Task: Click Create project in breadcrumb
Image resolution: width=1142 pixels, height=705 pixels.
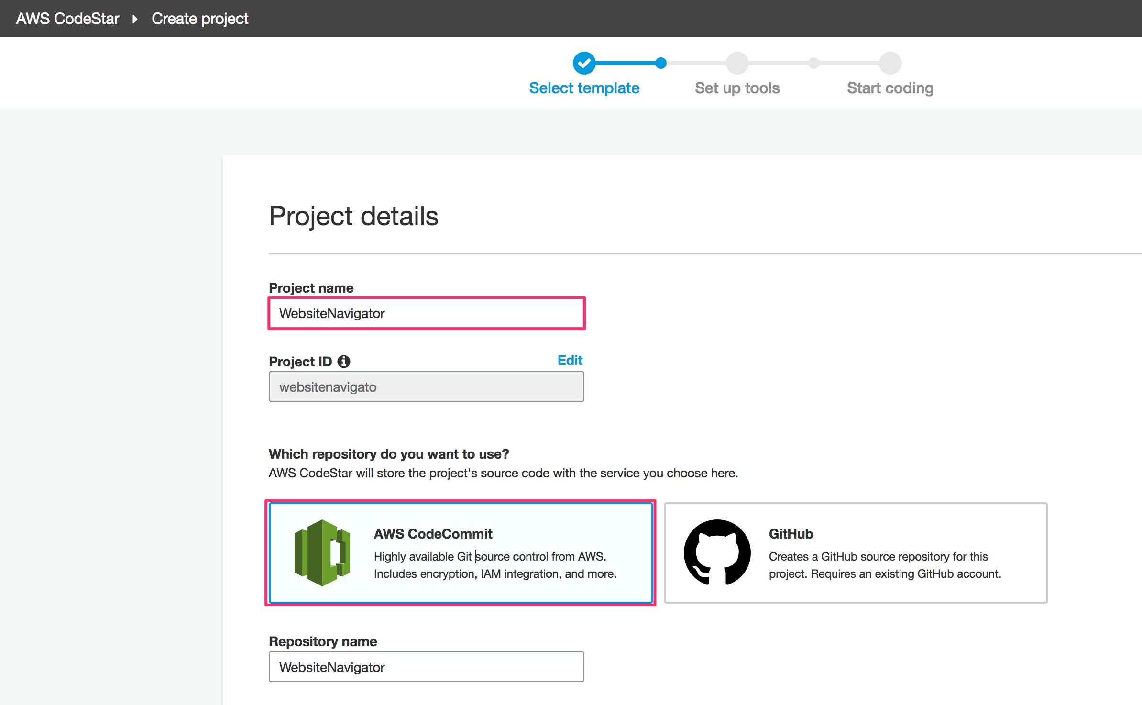Action: click(x=200, y=19)
